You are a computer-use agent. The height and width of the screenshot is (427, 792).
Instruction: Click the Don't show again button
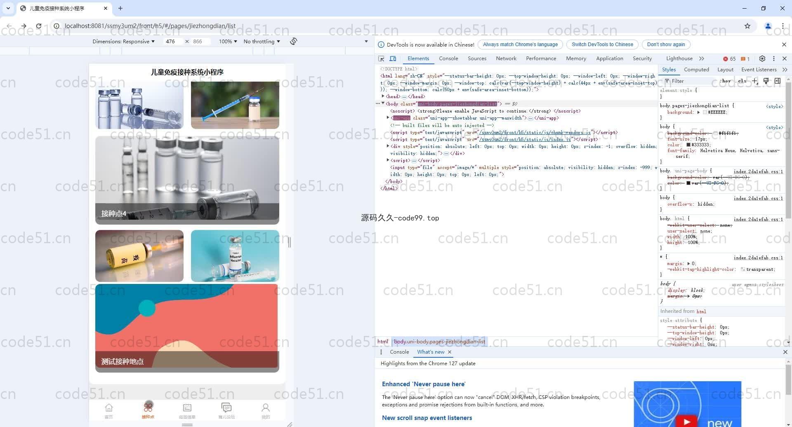pyautogui.click(x=666, y=45)
